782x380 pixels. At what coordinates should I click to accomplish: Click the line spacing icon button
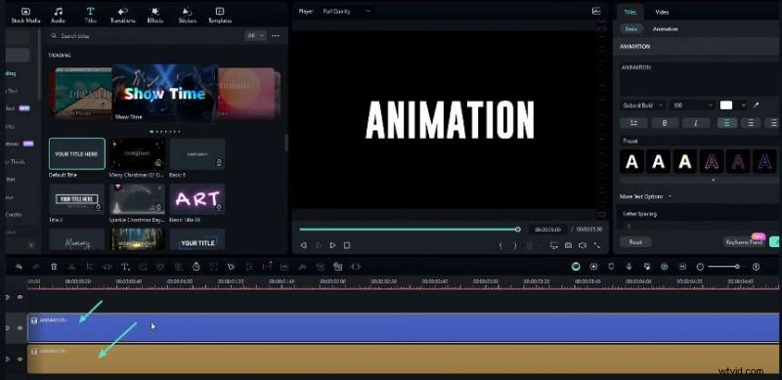click(633, 123)
